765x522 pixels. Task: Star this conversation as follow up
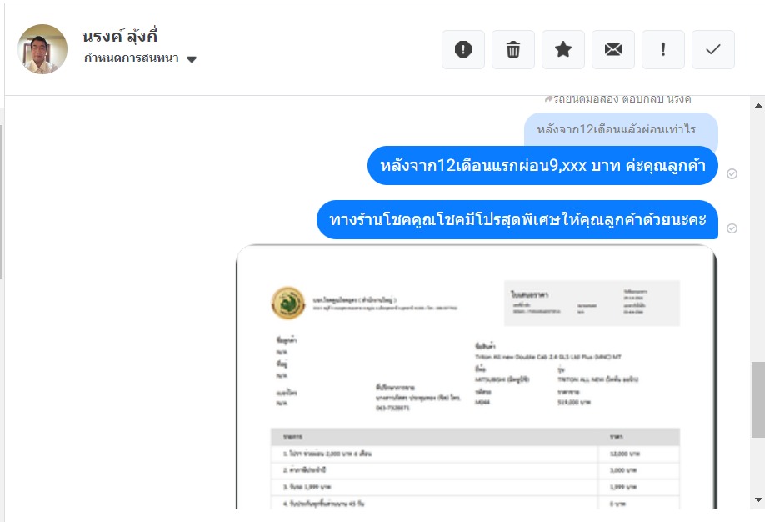563,49
